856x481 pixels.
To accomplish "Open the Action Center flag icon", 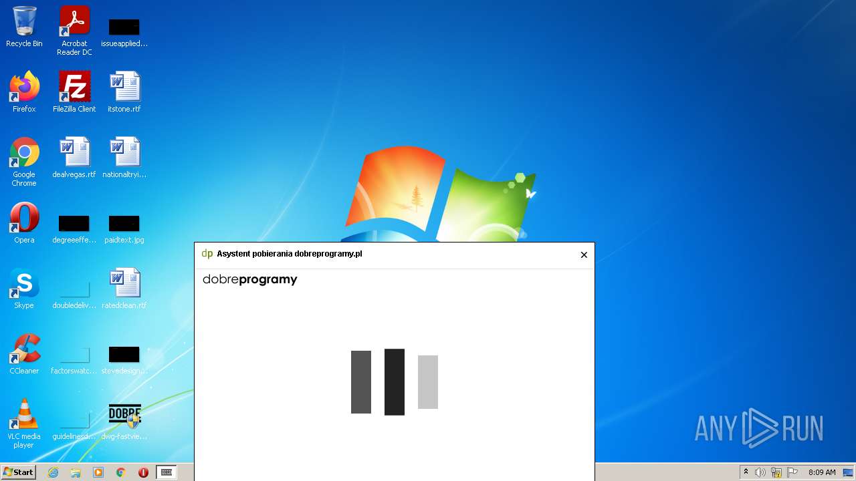I will tap(792, 472).
